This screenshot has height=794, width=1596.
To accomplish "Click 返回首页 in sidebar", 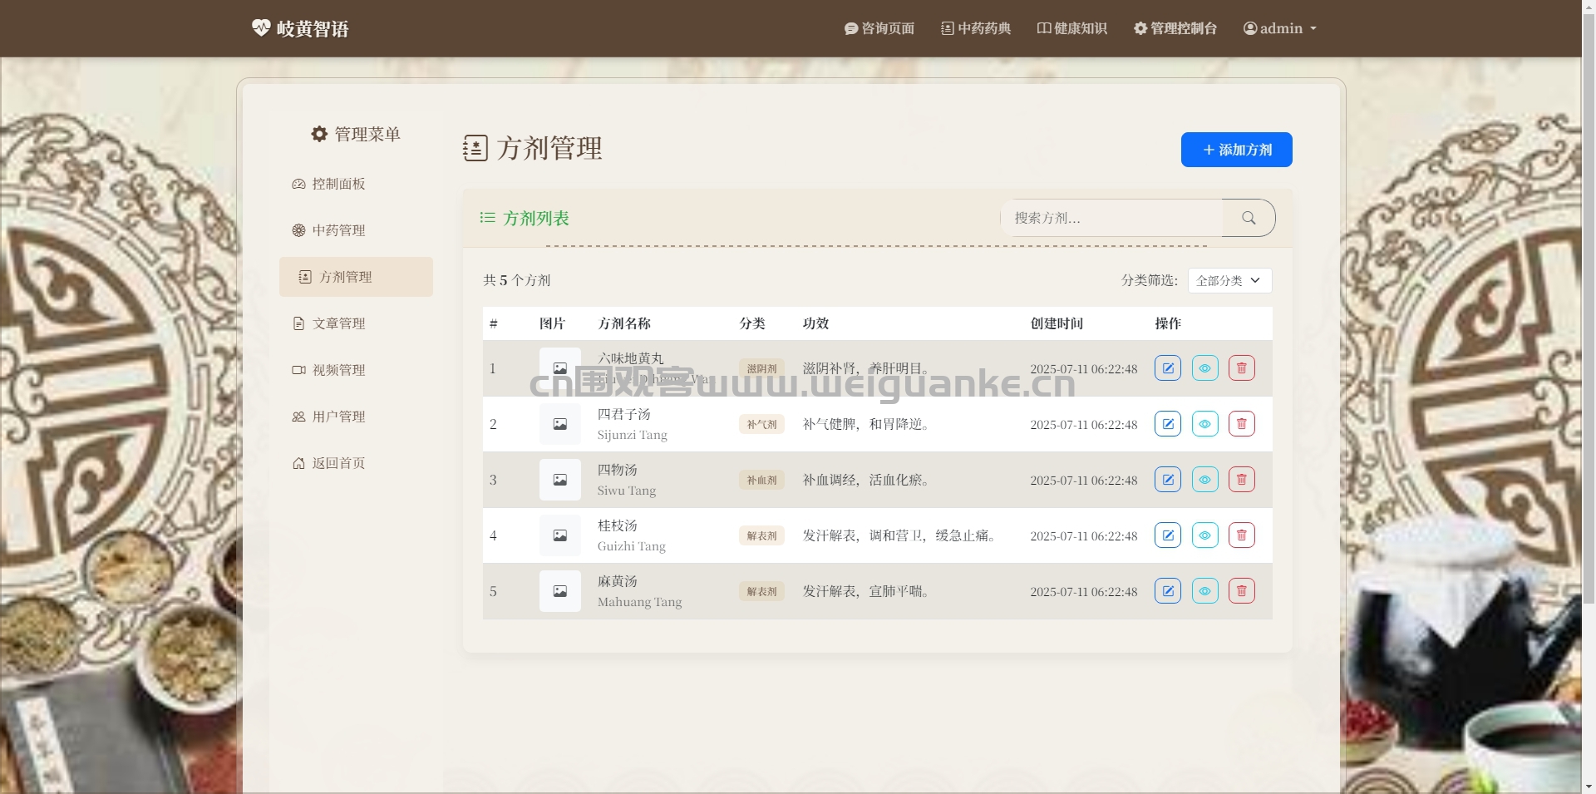I will (x=356, y=463).
